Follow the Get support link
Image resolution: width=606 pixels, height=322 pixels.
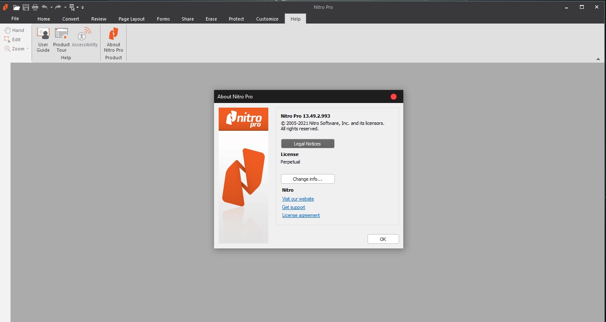(x=294, y=207)
